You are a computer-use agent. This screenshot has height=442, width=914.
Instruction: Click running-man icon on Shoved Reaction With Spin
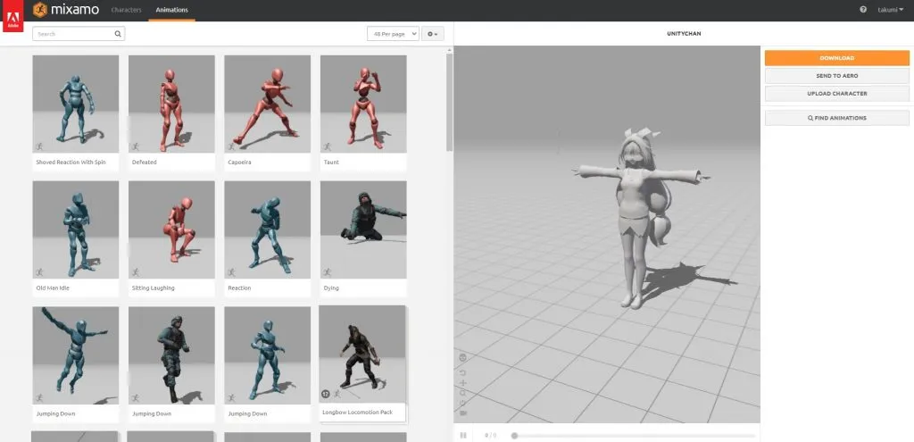click(39, 146)
